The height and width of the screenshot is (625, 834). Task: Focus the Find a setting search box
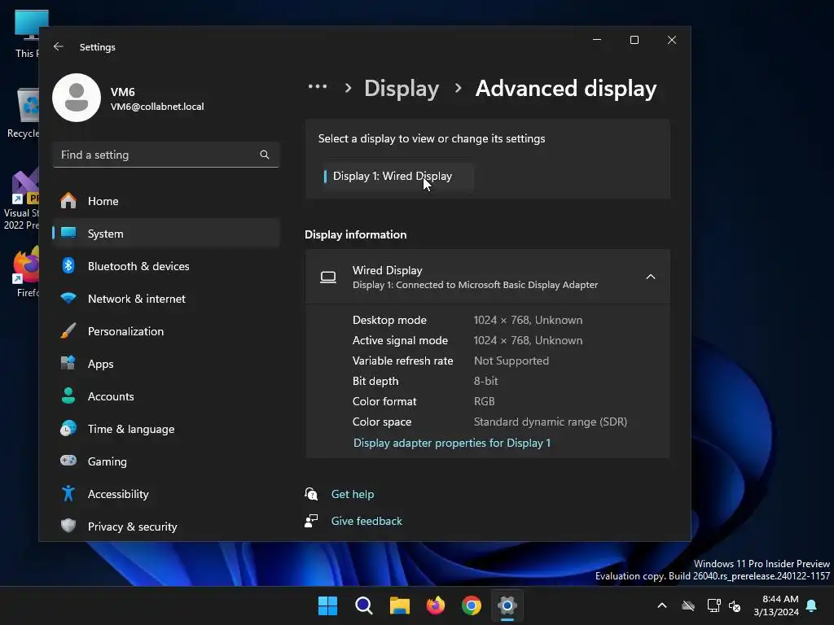coord(166,155)
